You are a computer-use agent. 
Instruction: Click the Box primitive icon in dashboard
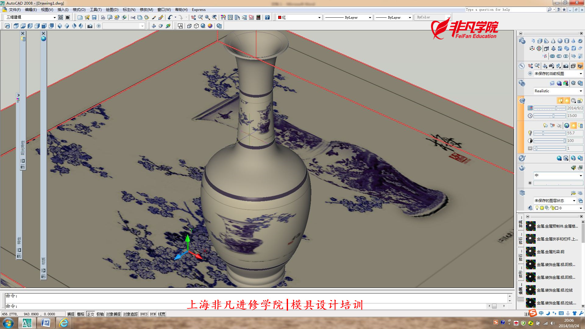click(540, 41)
